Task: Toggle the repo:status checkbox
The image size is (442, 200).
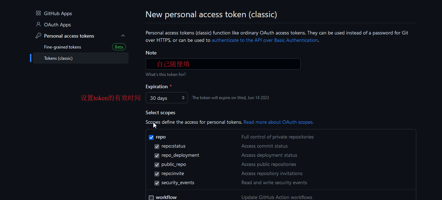Action: (x=157, y=146)
